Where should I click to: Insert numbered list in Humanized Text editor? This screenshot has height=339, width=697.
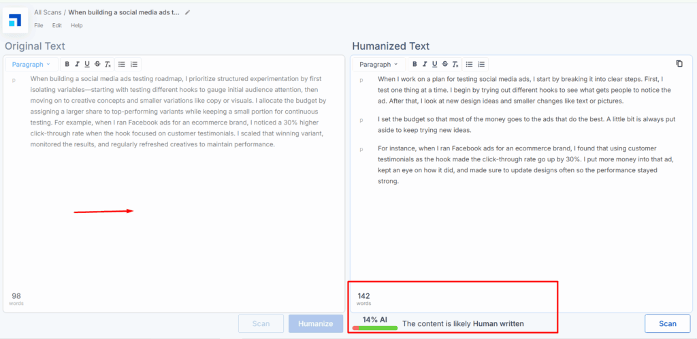click(x=481, y=64)
